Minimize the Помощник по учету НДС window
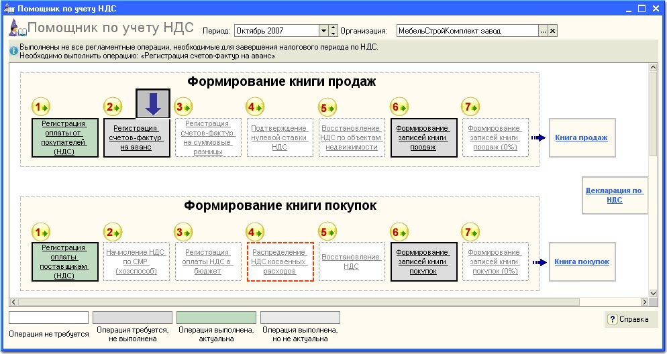This screenshot has height=354, width=667. [x=629, y=8]
